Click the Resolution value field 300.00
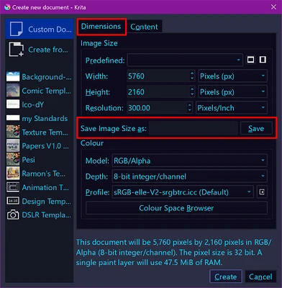The width and height of the screenshot is (282, 288). 157,108
